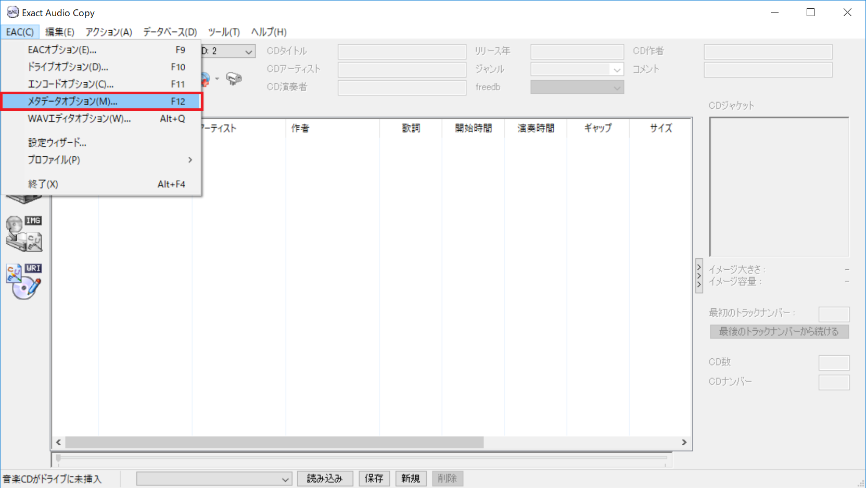Click 最後のトラックナンバーから続ける button
The image size is (866, 488).
coord(779,332)
